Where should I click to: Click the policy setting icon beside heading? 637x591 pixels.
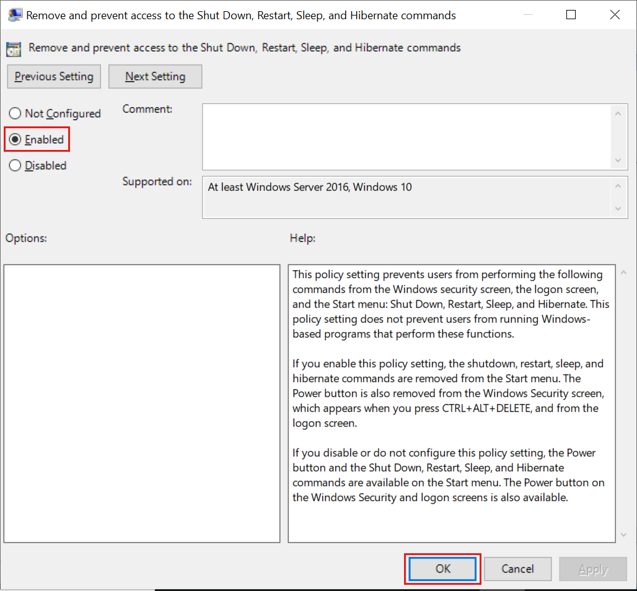14,49
